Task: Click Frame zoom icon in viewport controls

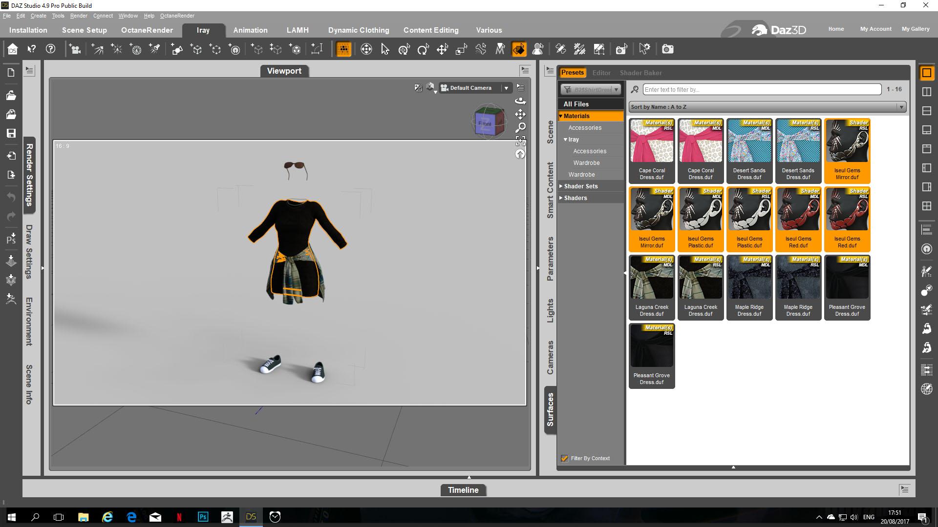Action: [x=520, y=141]
